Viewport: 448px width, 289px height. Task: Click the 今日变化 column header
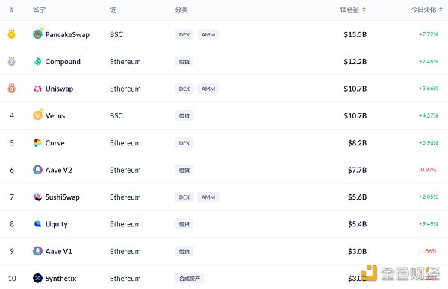[x=423, y=10]
